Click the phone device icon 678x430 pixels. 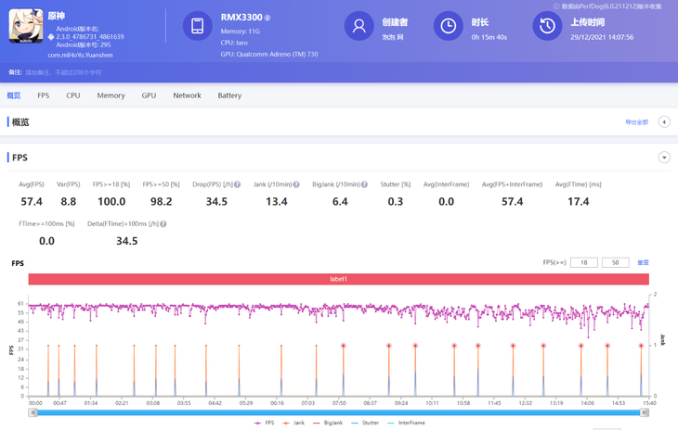click(197, 27)
